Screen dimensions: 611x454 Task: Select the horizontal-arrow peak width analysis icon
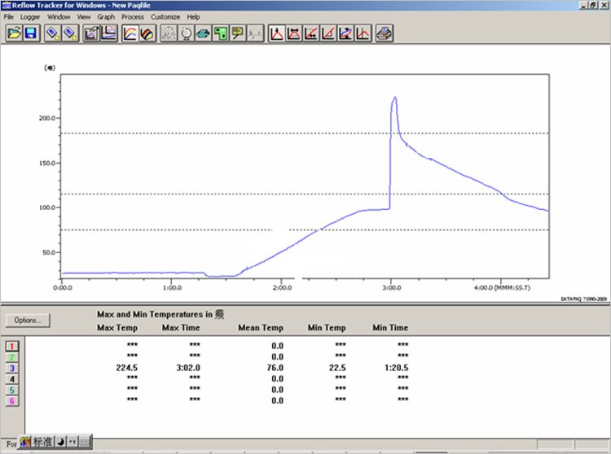coord(293,33)
